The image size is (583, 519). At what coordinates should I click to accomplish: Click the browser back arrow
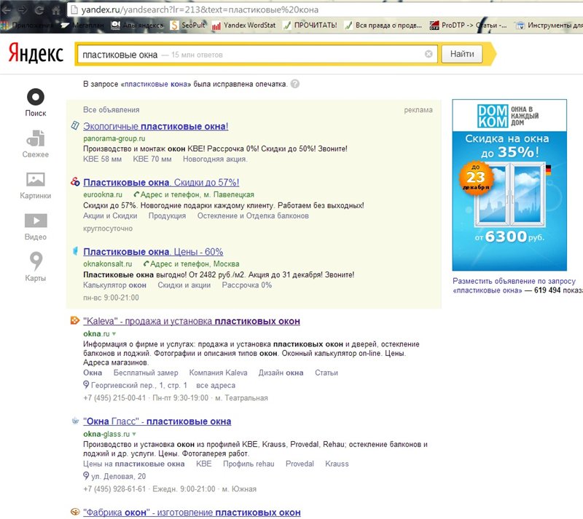point(7,10)
